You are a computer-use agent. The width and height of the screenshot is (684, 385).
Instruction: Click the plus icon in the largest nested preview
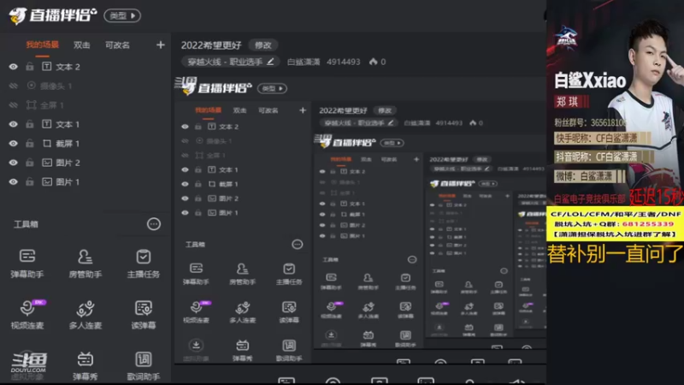tap(303, 110)
